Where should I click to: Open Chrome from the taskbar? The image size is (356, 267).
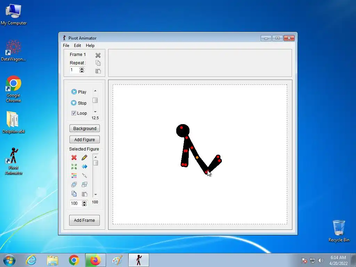pos(74,260)
